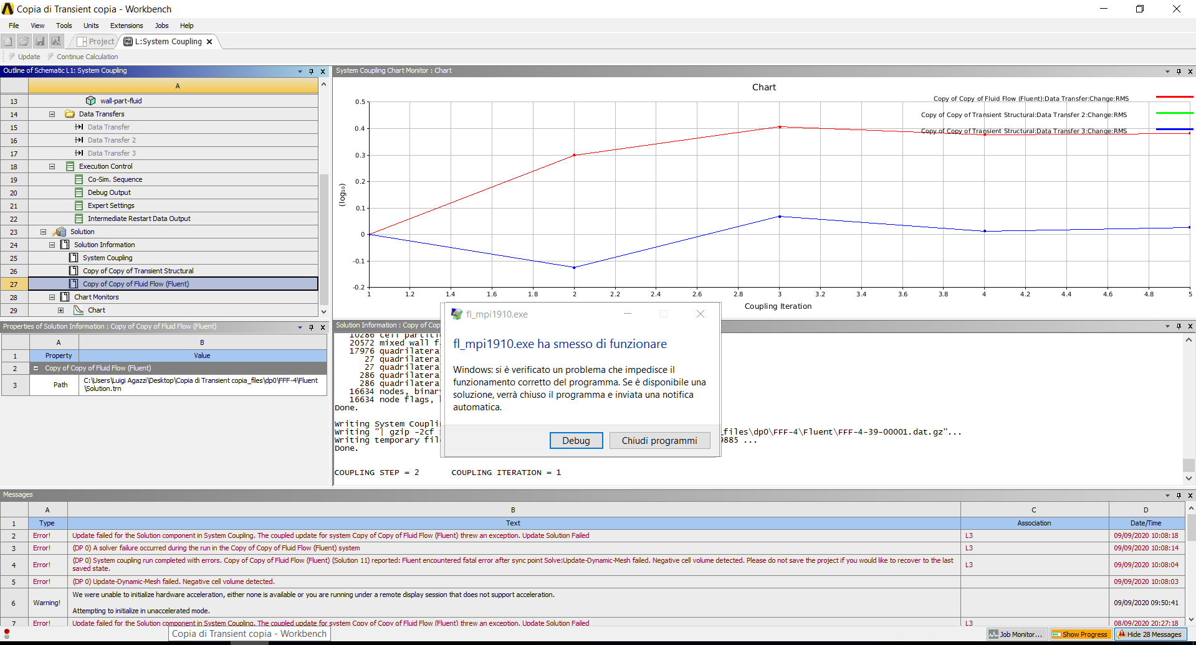Click Continue Calculation
This screenshot has height=645, width=1196.
82,57
